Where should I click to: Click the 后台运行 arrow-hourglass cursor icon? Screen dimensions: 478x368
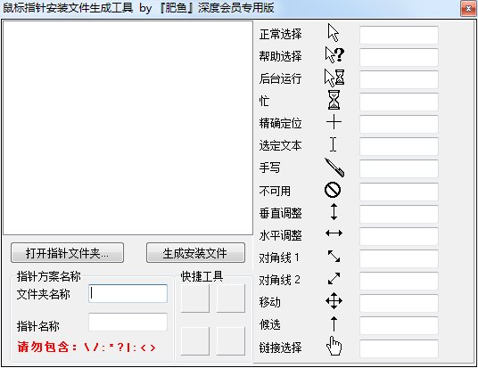point(334,78)
